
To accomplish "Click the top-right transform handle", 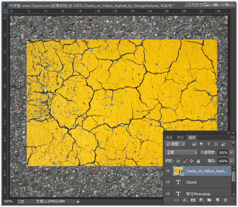I will coord(217,39).
